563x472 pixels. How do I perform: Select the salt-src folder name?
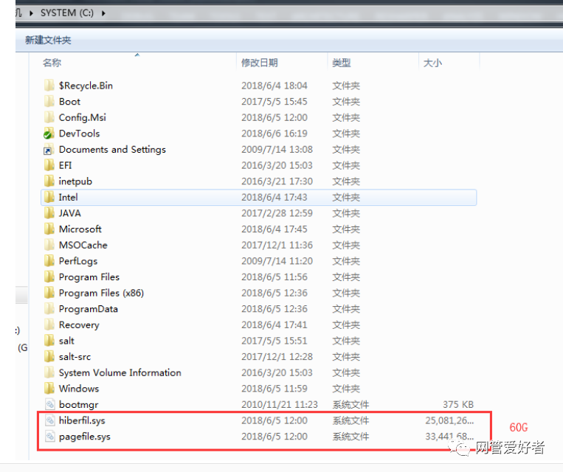75,356
